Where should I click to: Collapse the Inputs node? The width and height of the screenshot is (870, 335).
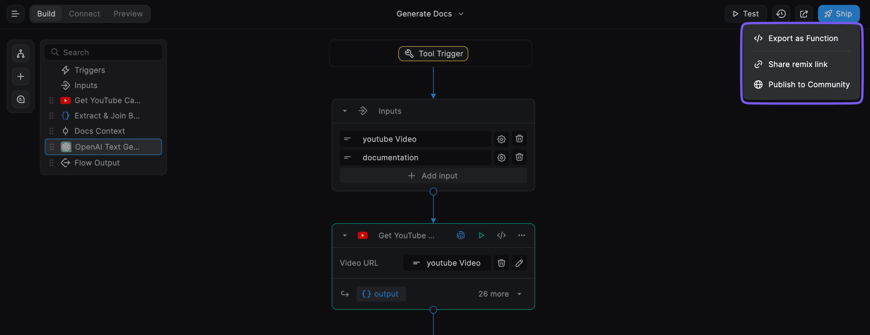point(345,111)
